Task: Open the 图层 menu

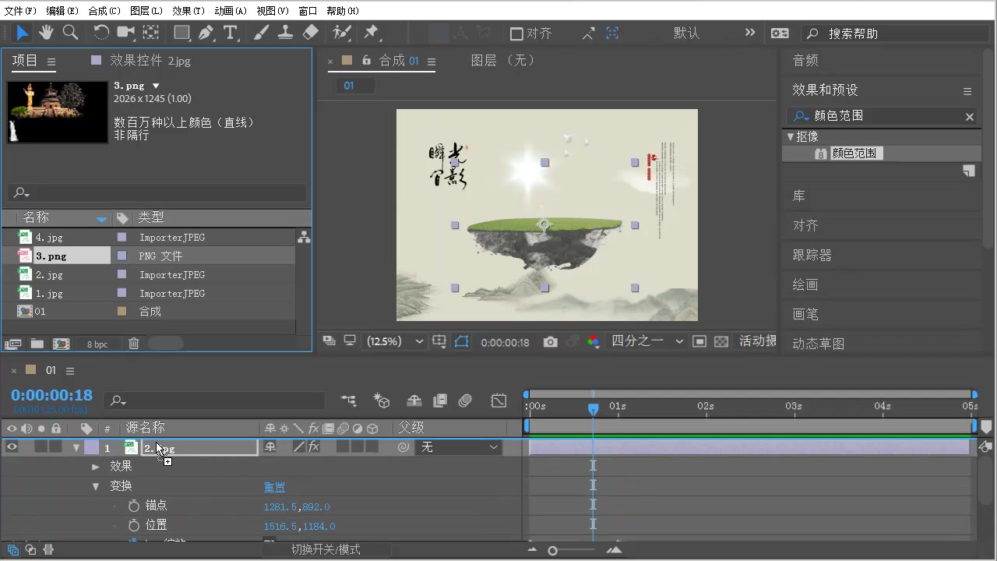Action: [x=146, y=11]
